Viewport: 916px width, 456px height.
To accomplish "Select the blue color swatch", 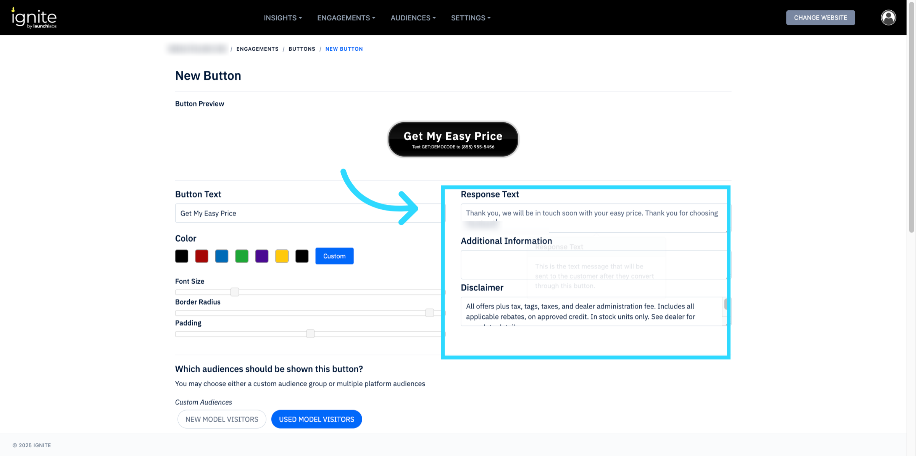I will click(x=222, y=256).
